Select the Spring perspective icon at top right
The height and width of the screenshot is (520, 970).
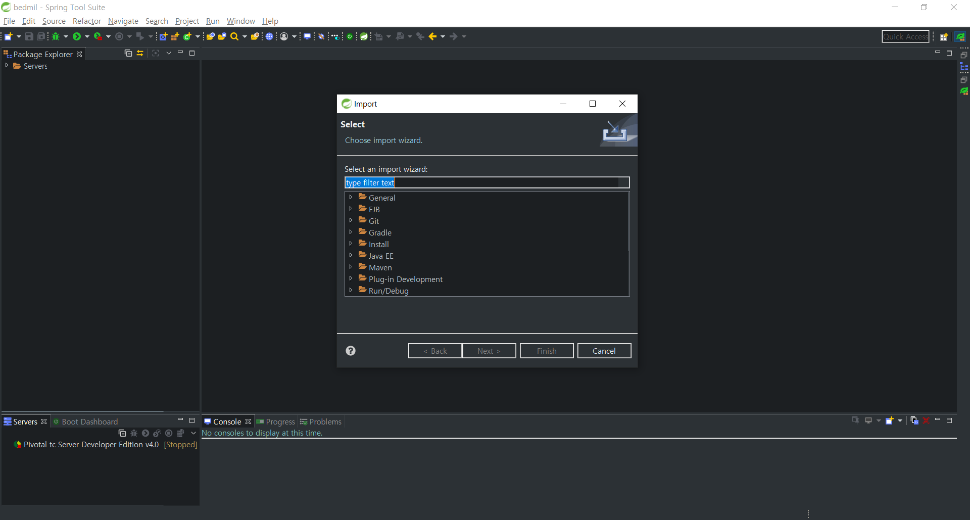pyautogui.click(x=960, y=36)
